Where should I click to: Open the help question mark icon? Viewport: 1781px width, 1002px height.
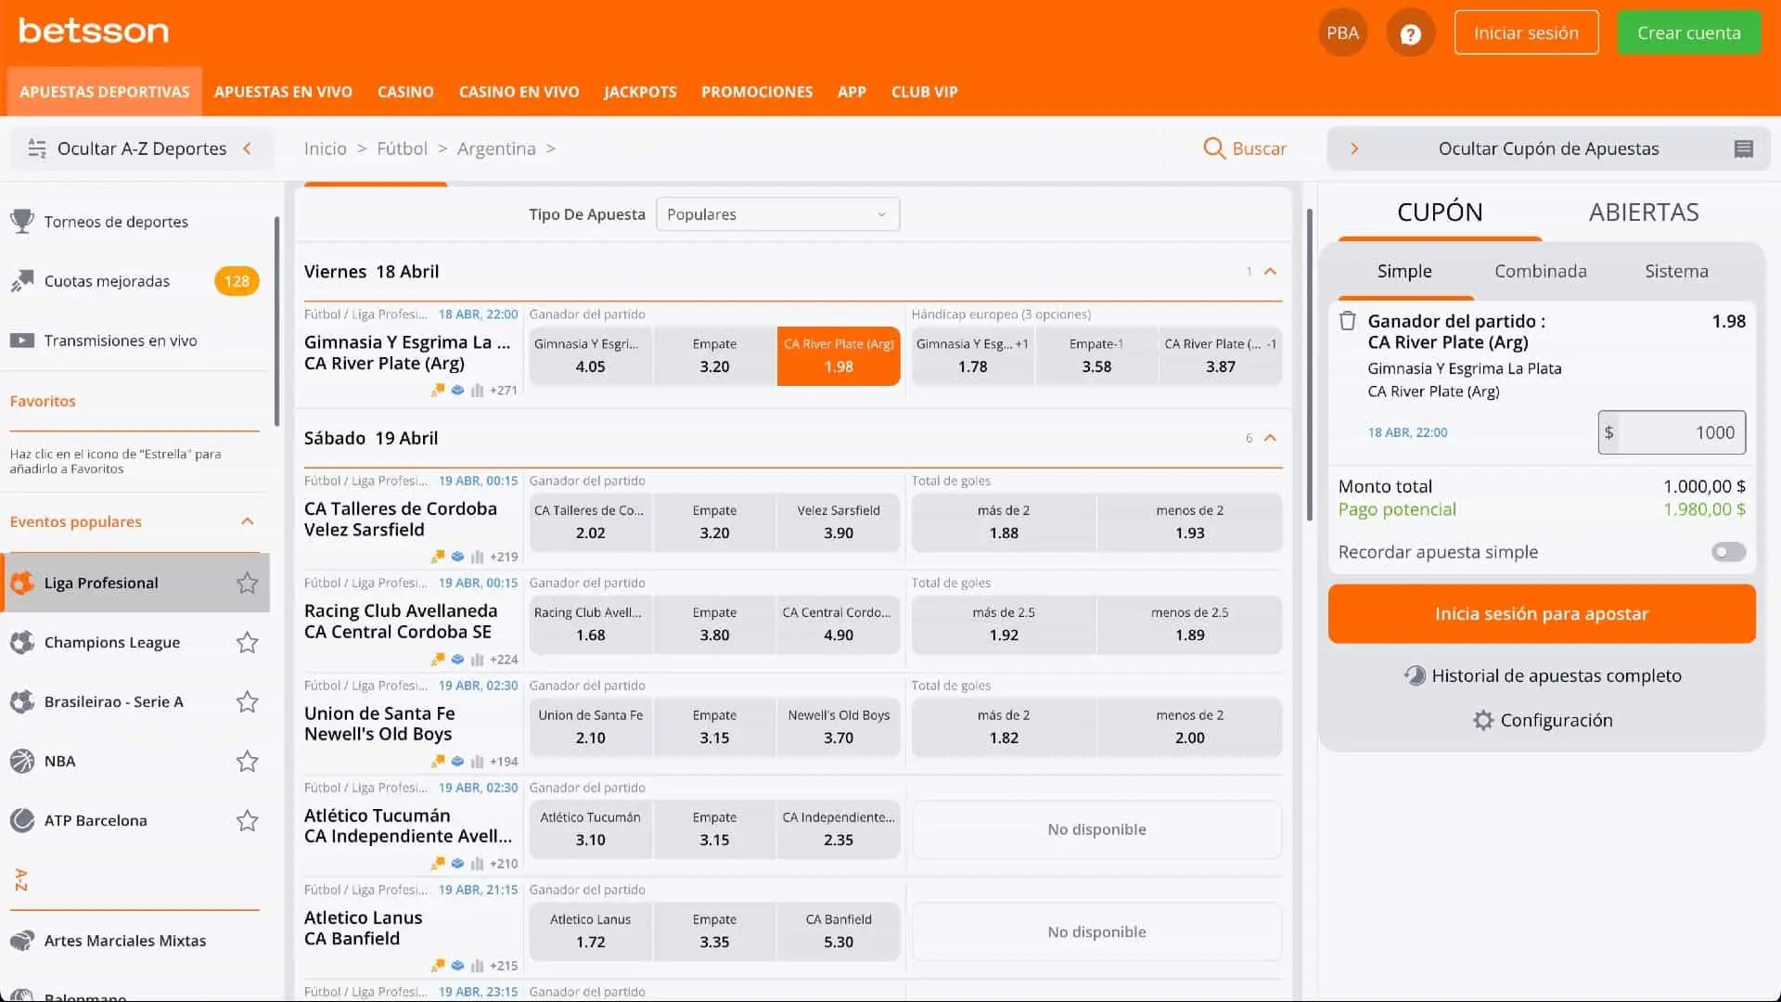[1410, 33]
